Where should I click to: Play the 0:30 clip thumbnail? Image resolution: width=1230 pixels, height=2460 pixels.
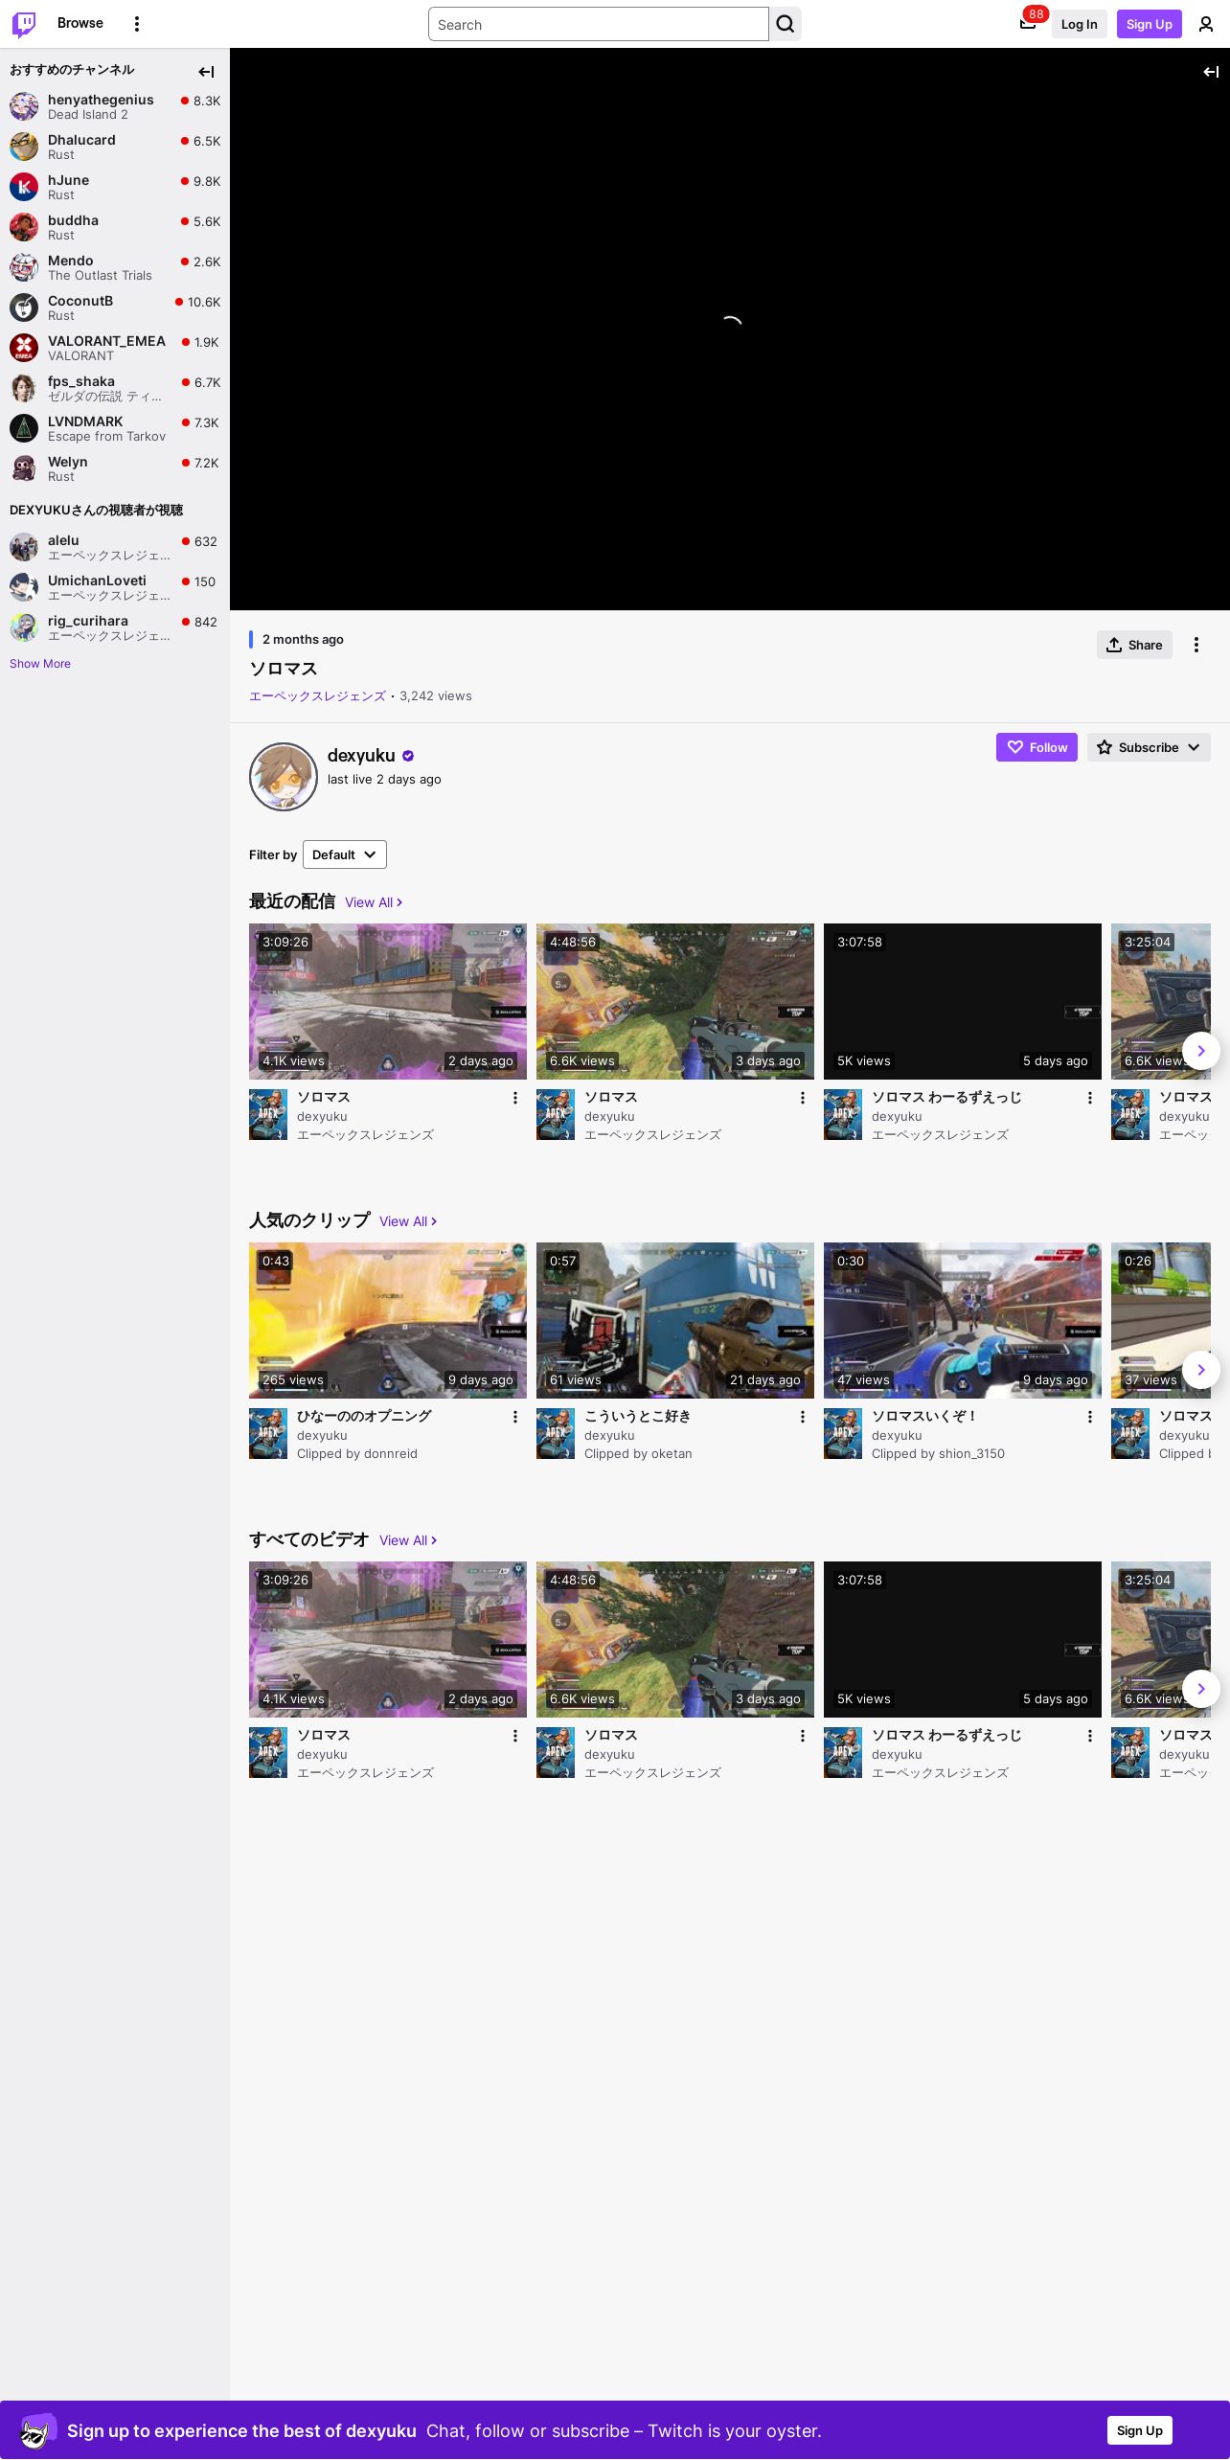[963, 1320]
